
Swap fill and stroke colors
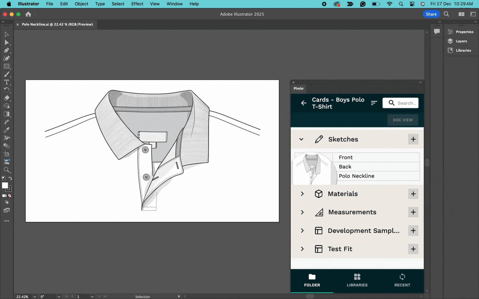tap(11, 178)
